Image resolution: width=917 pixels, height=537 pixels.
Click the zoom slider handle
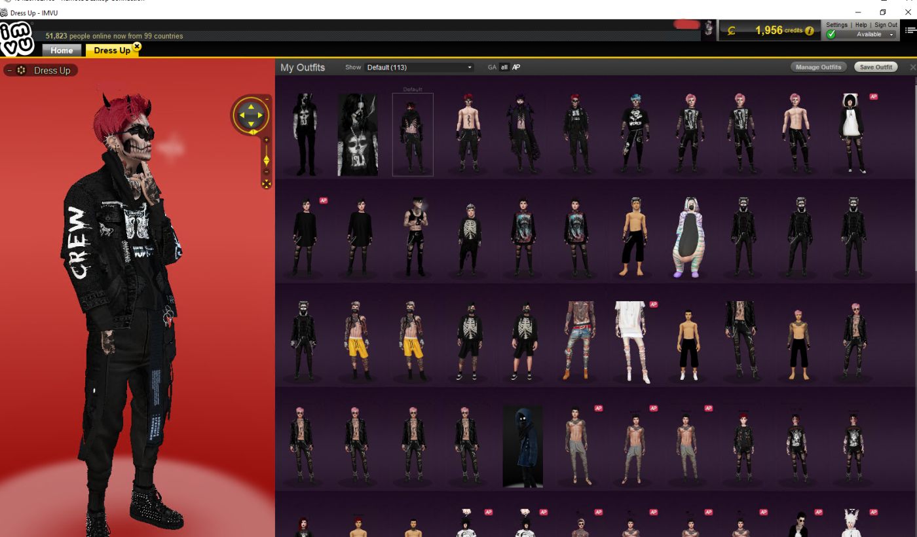pos(267,160)
